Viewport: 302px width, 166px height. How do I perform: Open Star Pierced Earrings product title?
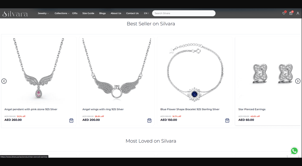tap(252, 109)
